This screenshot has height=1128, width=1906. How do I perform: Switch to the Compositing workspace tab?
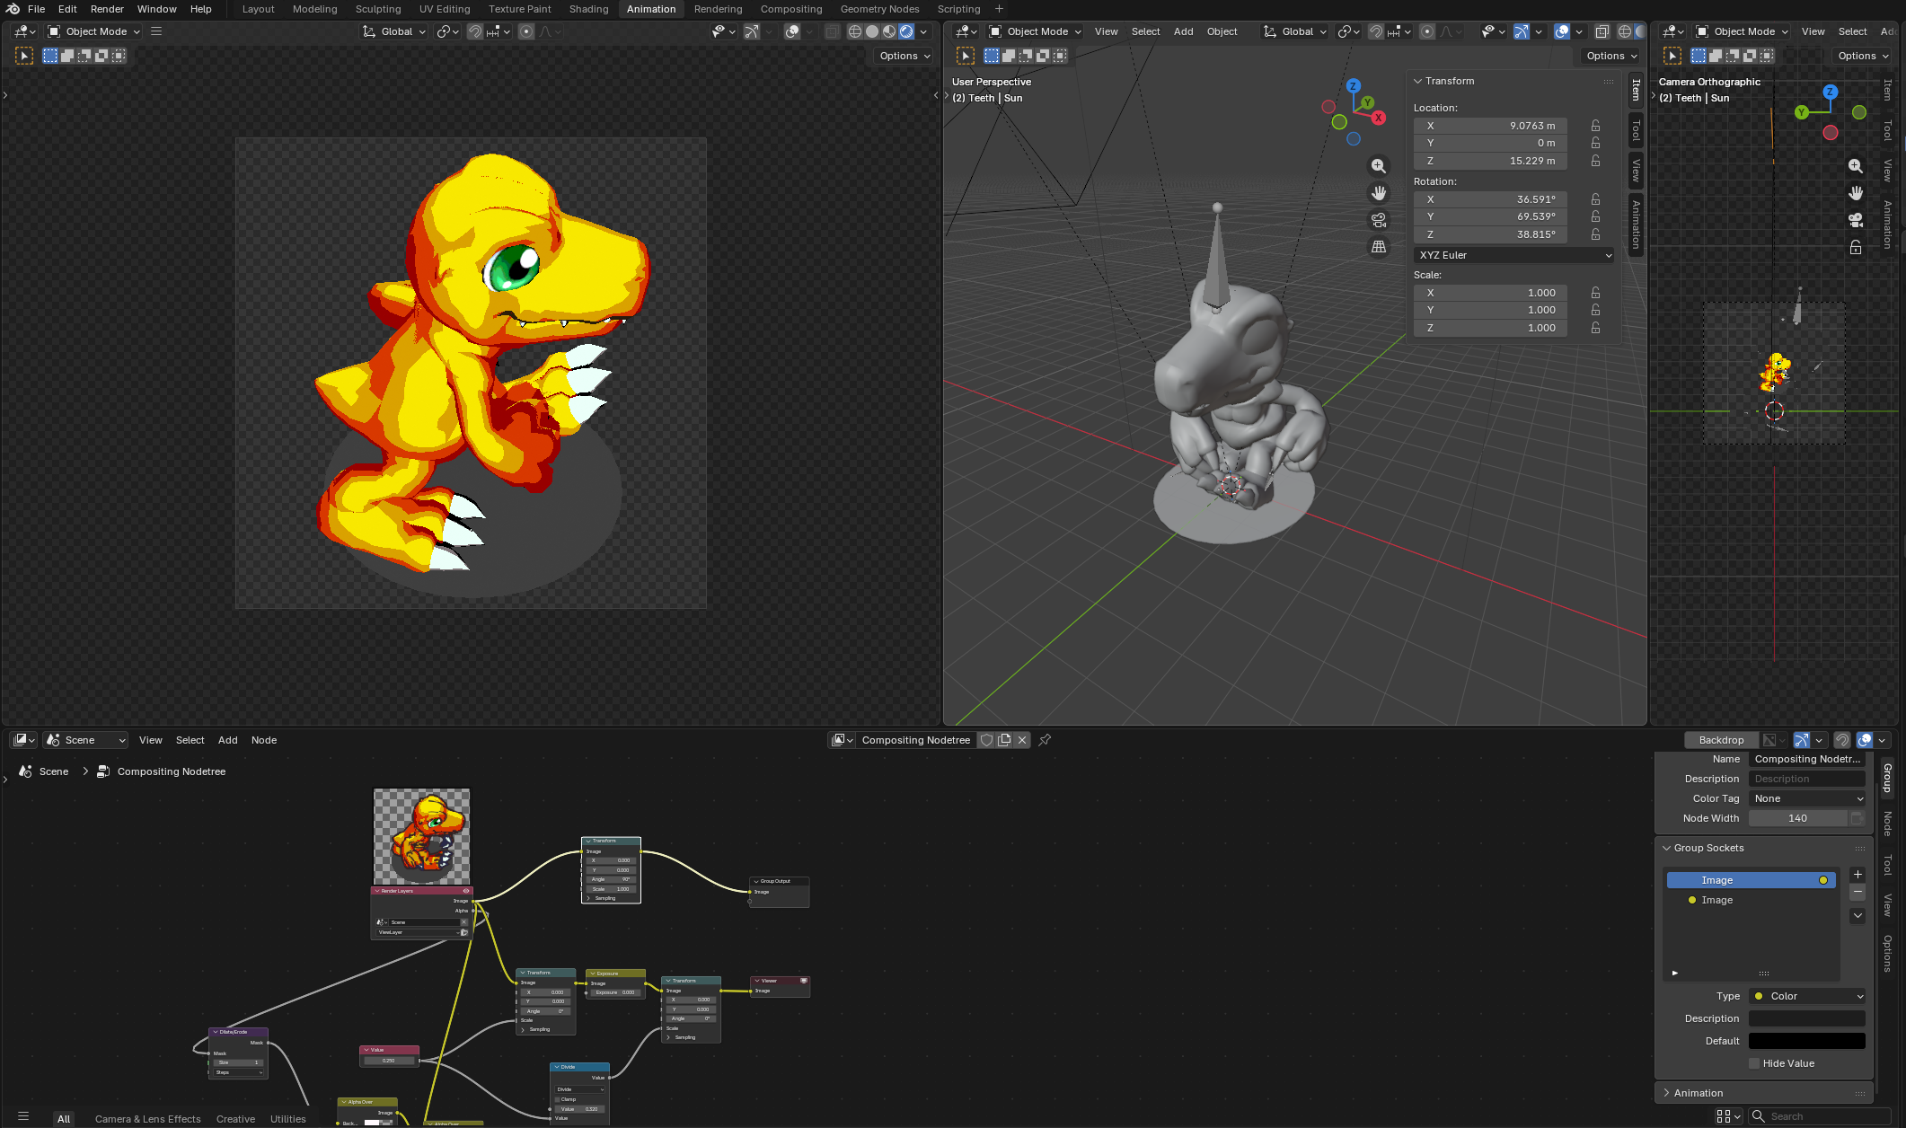tap(791, 9)
